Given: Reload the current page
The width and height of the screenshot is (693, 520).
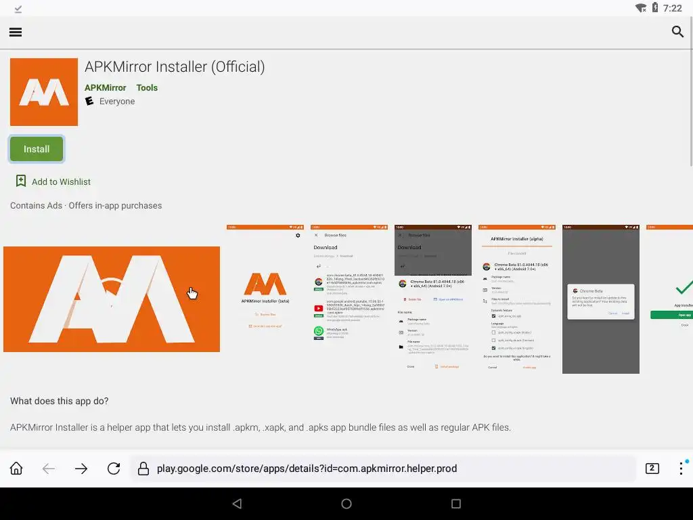Looking at the screenshot, I should click(114, 469).
